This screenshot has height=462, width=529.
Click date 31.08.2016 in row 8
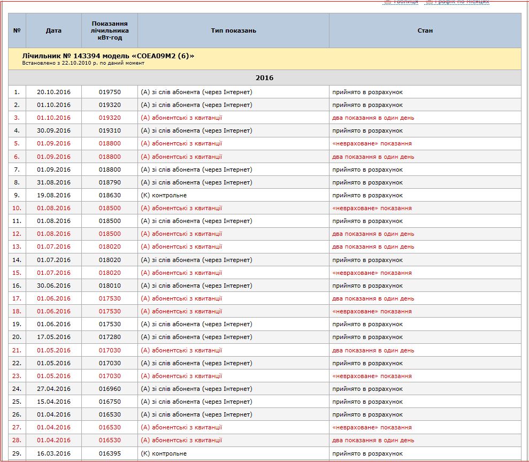point(53,182)
